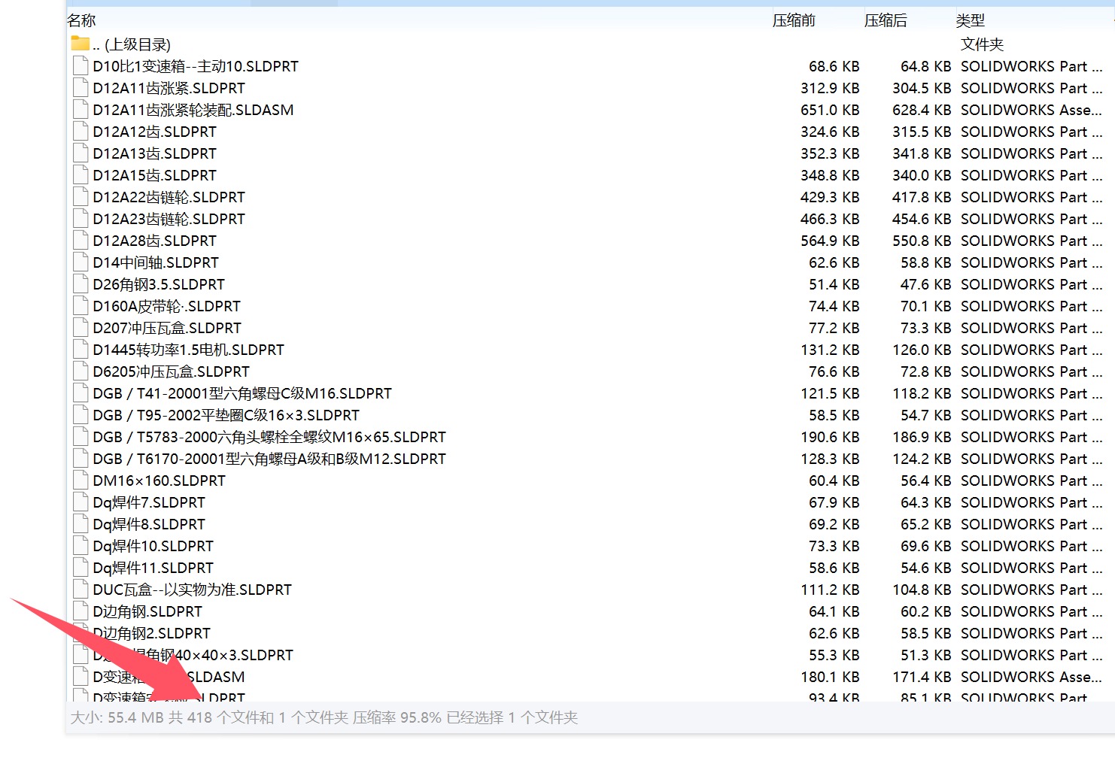Click the file icon of Dq焊件8.SLDPRT
Image resolution: width=1115 pixels, height=761 pixels.
pyautogui.click(x=81, y=523)
